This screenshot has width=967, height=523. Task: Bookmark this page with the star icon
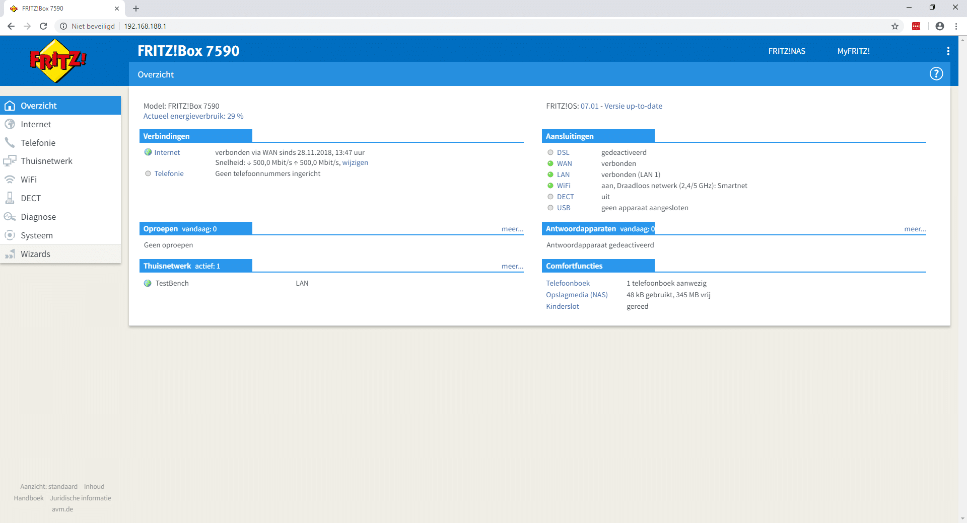point(895,26)
